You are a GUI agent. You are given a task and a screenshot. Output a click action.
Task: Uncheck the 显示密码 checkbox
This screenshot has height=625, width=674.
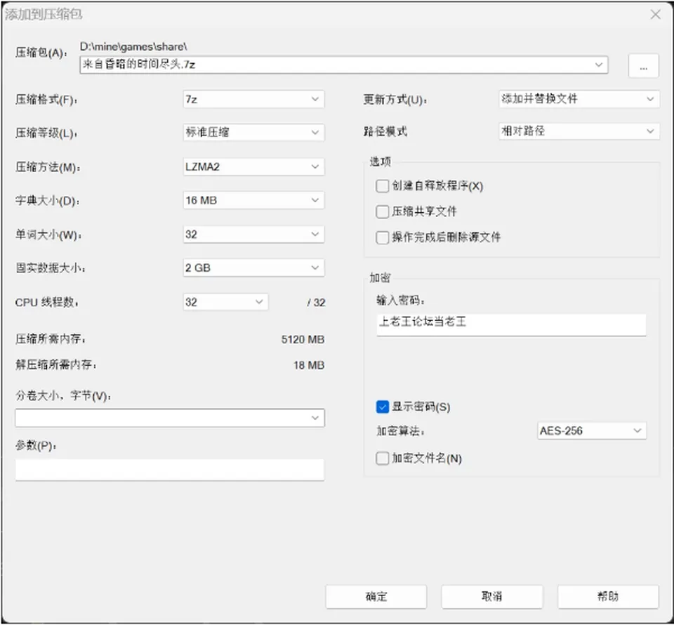pyautogui.click(x=382, y=407)
